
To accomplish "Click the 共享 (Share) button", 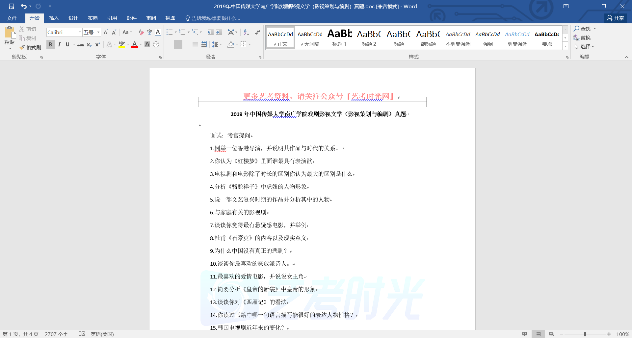I will pos(616,18).
